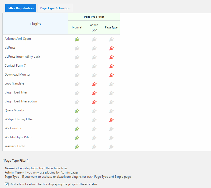Click the Admin Type column header
This screenshot has height=188, width=211.
coord(94,27)
